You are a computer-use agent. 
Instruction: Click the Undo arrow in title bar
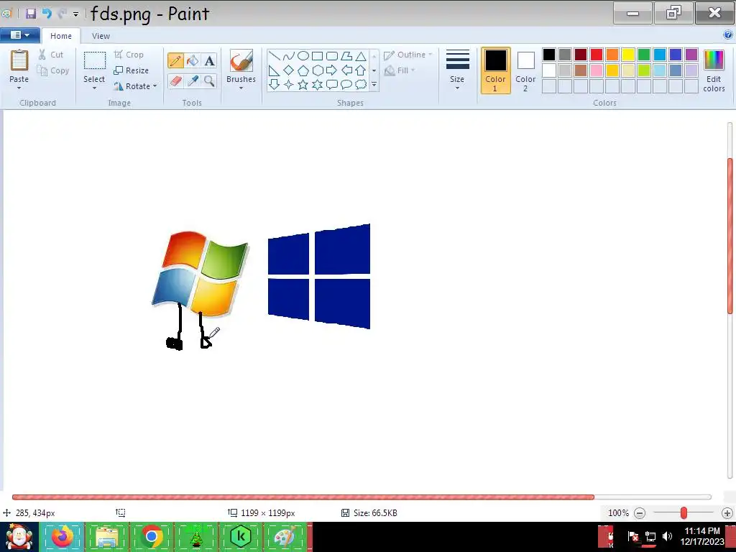coord(47,13)
